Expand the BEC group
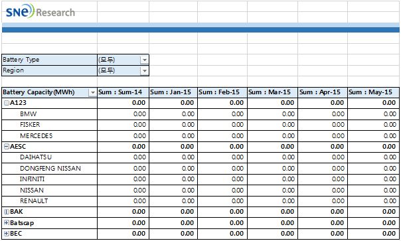Screen dimensions: 401x241 7,233
